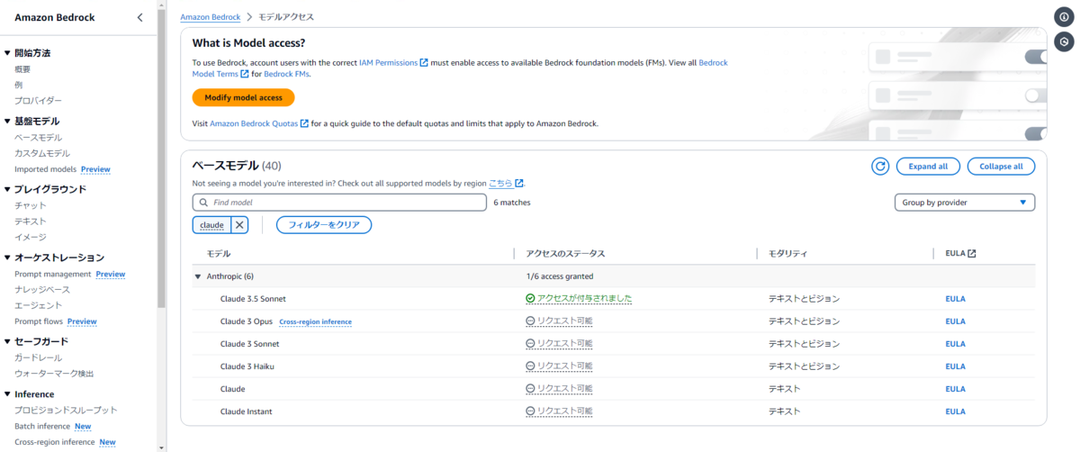Open カスタムモデル in the sidebar
Screen dimensions: 1080x452
(42, 154)
